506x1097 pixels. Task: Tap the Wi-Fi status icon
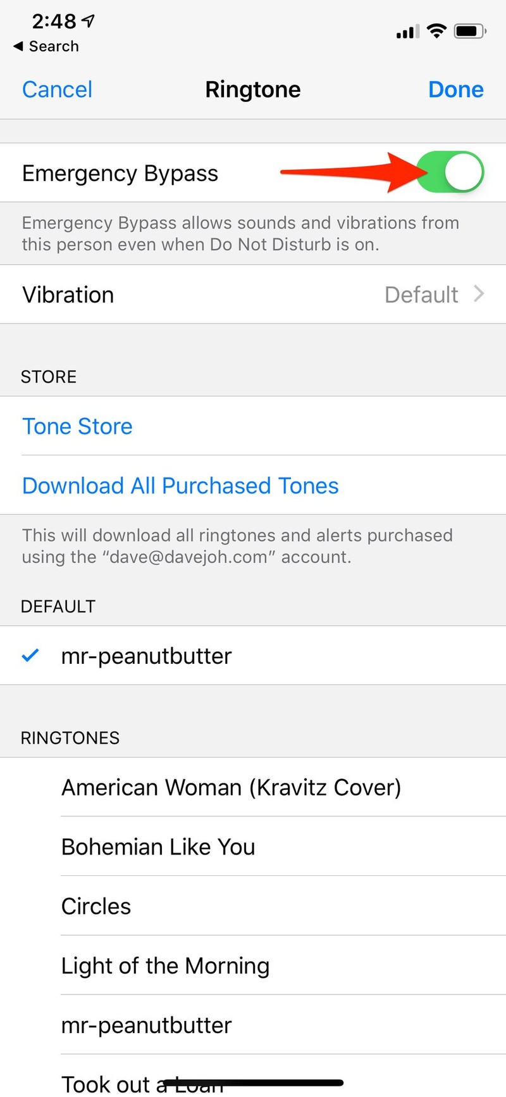pyautogui.click(x=436, y=30)
